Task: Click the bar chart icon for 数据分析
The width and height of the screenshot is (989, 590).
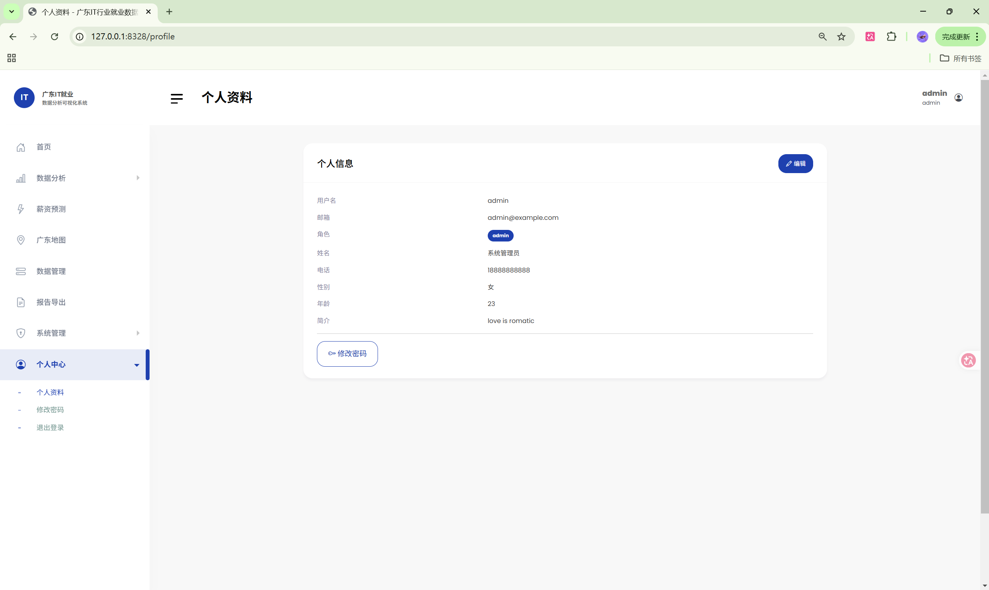Action: [21, 178]
